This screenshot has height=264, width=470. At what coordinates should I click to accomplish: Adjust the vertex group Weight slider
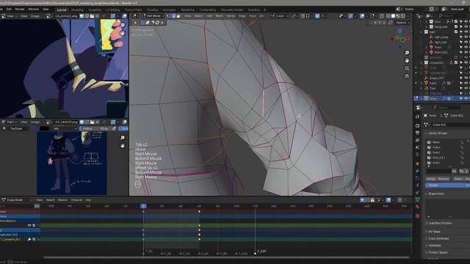(447, 186)
